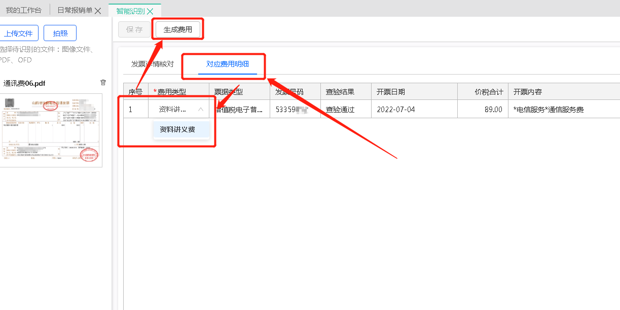Expand the 费用类型 dropdown chevron
This screenshot has width=620, height=310.
[x=201, y=109]
